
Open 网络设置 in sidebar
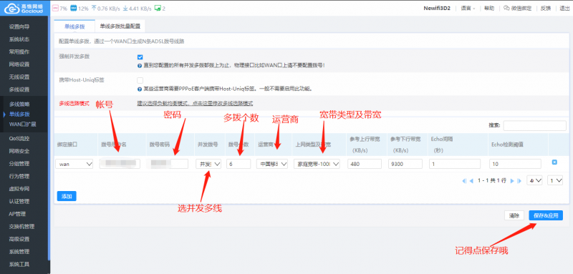(x=19, y=64)
